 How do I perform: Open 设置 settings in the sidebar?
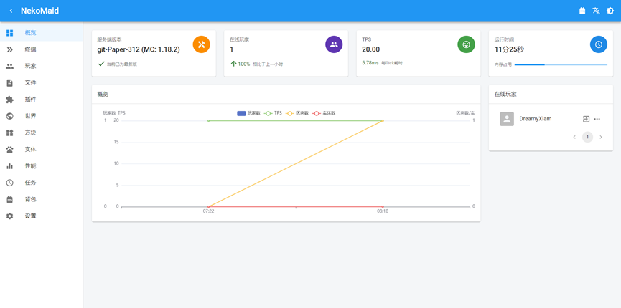(30, 216)
